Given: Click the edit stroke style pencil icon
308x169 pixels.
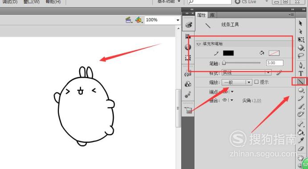Looking at the screenshot, I should tap(279, 73).
